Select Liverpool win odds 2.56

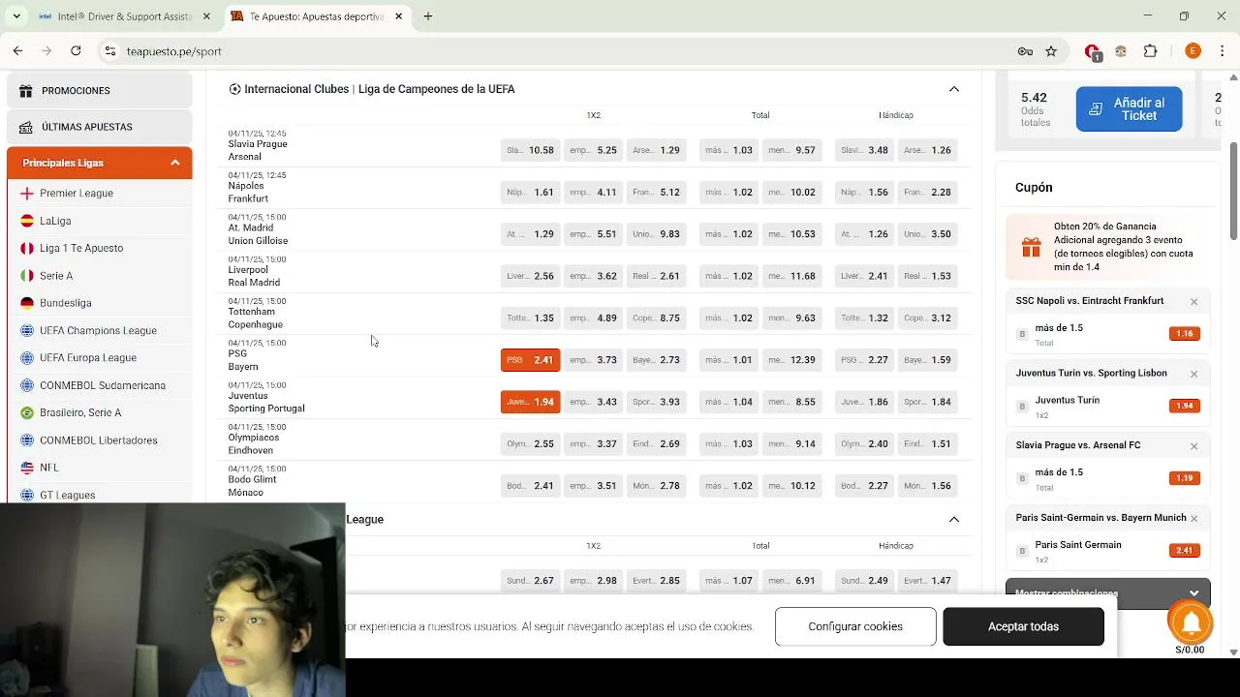[530, 276]
